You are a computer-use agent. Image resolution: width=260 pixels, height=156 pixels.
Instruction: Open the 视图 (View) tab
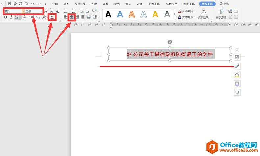point(117,4)
